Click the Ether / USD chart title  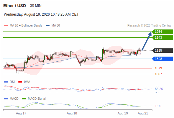point(14,6)
